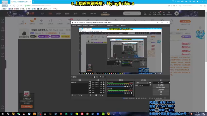The image size is (207, 116).
Task: Open OBS 帮助(H) menu
Action: coord(123,26)
